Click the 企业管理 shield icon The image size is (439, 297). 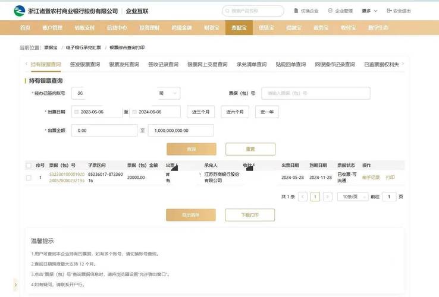(x=330, y=11)
